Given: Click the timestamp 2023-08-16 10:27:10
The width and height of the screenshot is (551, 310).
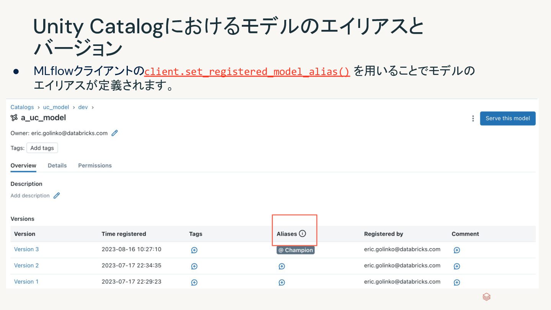Looking at the screenshot, I should [x=132, y=249].
